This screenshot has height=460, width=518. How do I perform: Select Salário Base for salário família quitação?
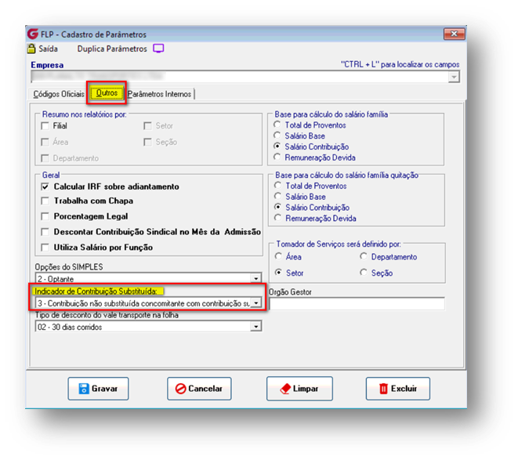(278, 196)
